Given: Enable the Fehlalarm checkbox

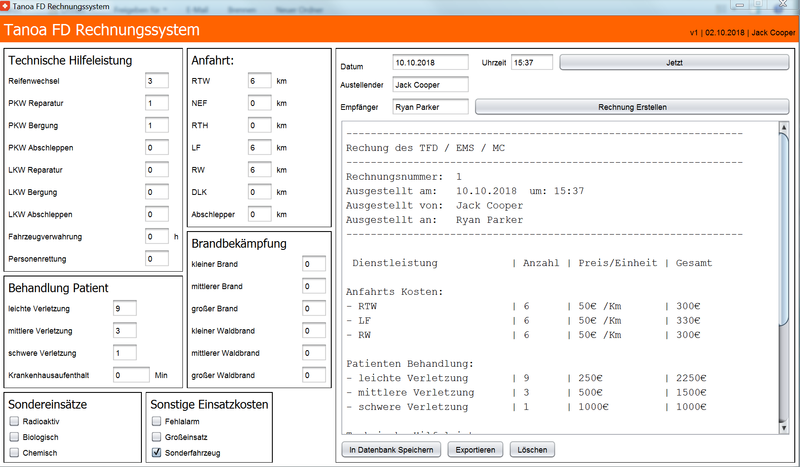Looking at the screenshot, I should tap(157, 421).
